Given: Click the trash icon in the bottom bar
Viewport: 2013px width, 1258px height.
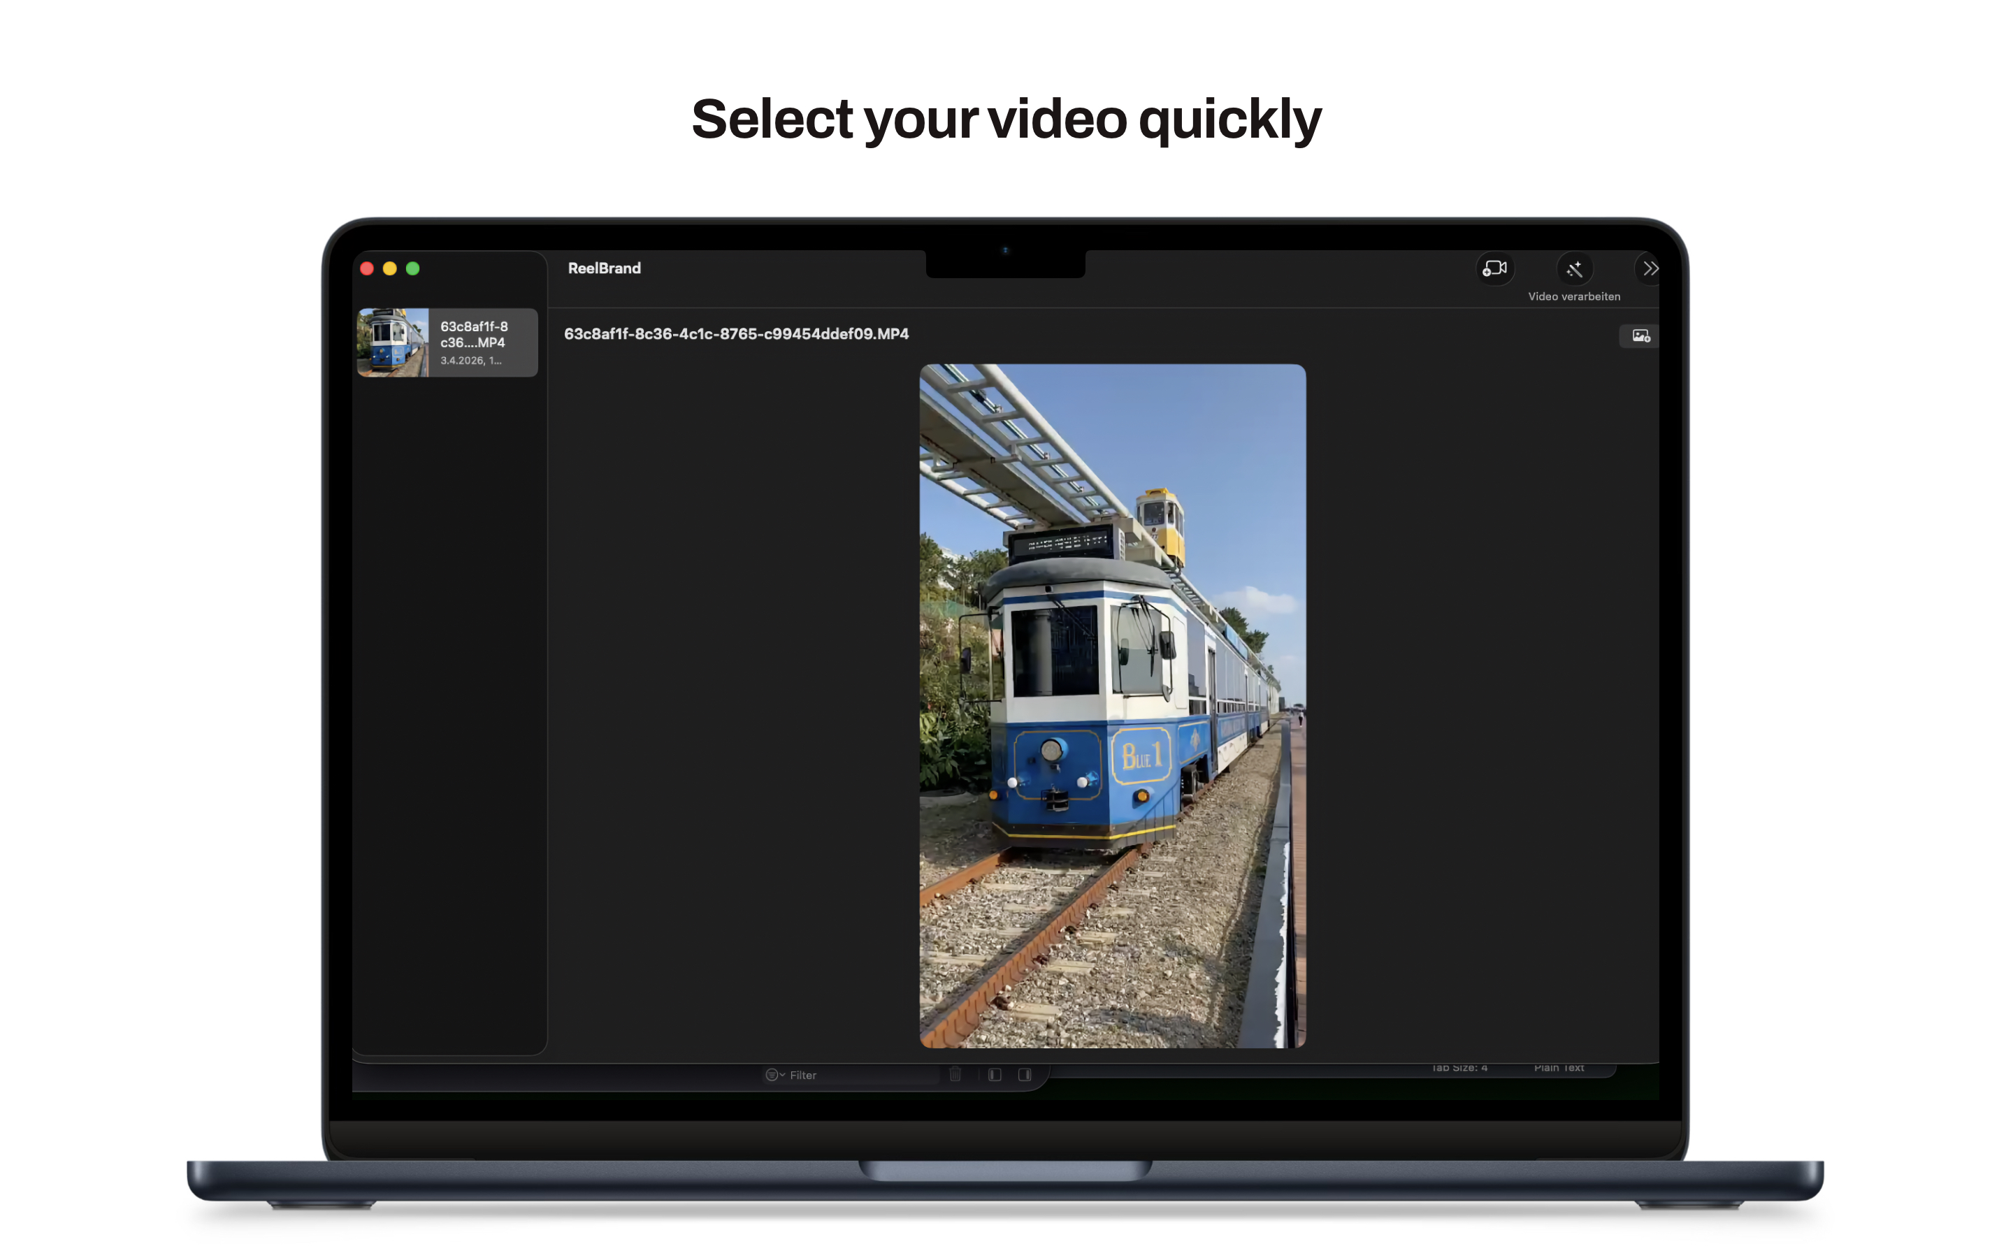Looking at the screenshot, I should (955, 1074).
